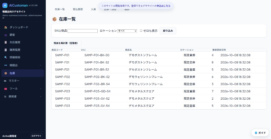This screenshot has width=271, height=139.
Task: Select SKU cell SAMP-F01-BK-50
Action: pyautogui.click(x=97, y=55)
